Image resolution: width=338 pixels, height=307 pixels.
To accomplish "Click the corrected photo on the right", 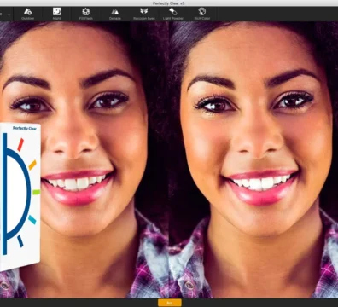I will [253, 159].
